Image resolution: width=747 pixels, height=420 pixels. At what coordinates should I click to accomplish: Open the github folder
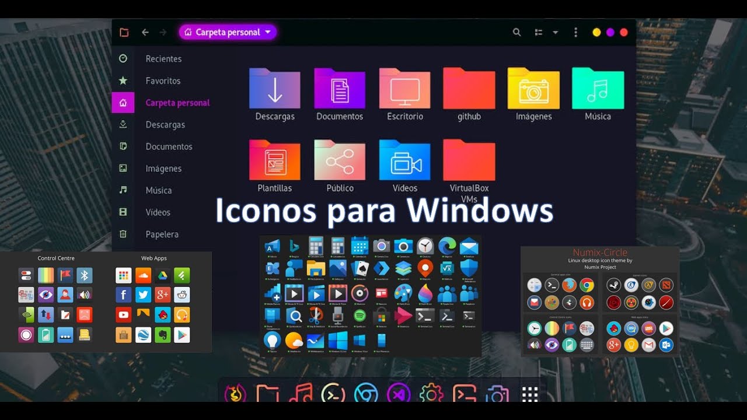point(469,89)
